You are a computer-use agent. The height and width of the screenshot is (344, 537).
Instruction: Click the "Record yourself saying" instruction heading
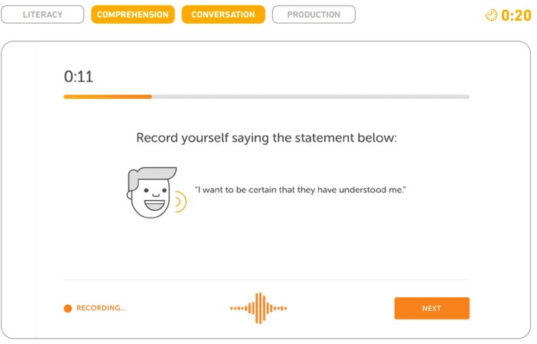[266, 138]
